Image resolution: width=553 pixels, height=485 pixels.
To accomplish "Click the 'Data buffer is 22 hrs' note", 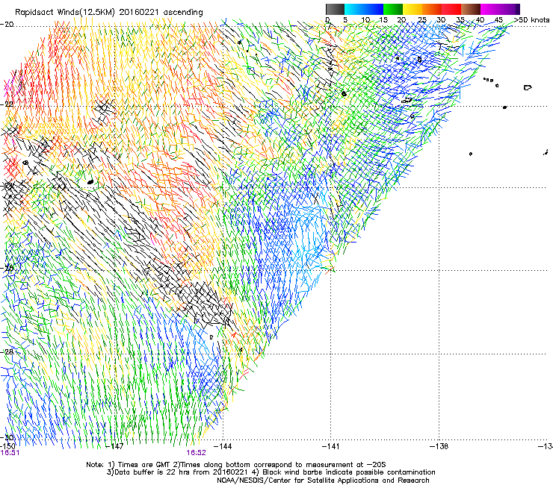I will (x=271, y=472).
